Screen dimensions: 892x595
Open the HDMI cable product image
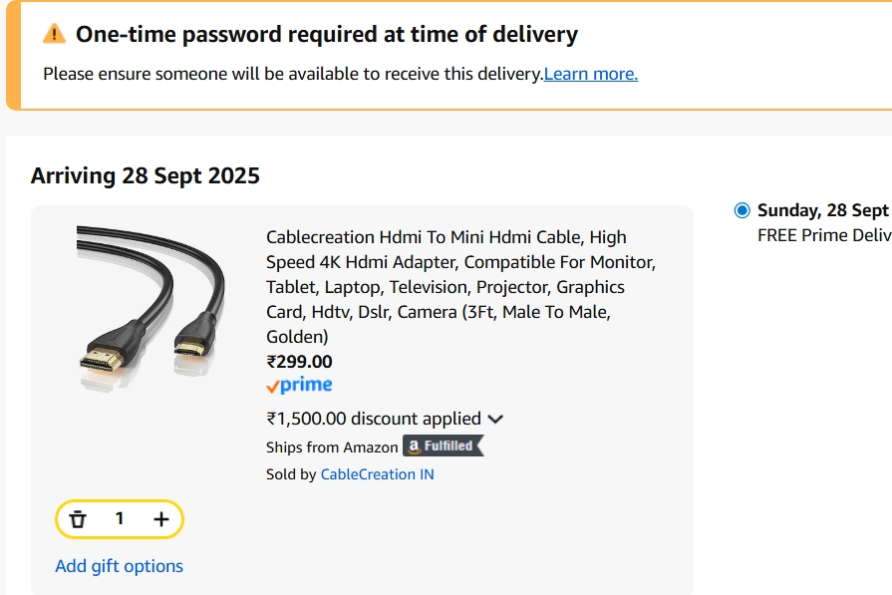coord(151,307)
